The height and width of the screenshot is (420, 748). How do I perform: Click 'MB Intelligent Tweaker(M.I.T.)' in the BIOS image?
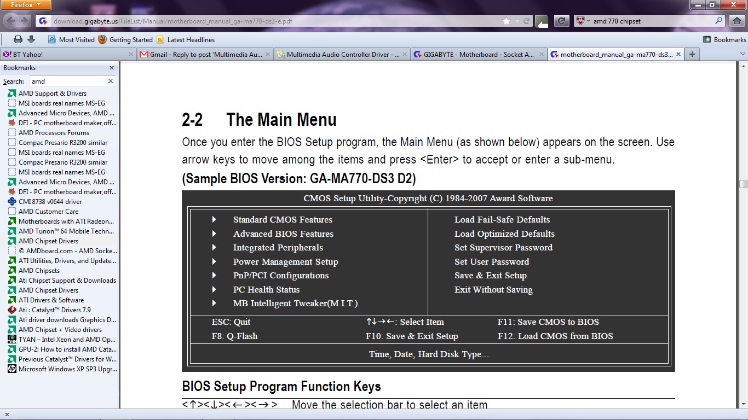tap(295, 304)
